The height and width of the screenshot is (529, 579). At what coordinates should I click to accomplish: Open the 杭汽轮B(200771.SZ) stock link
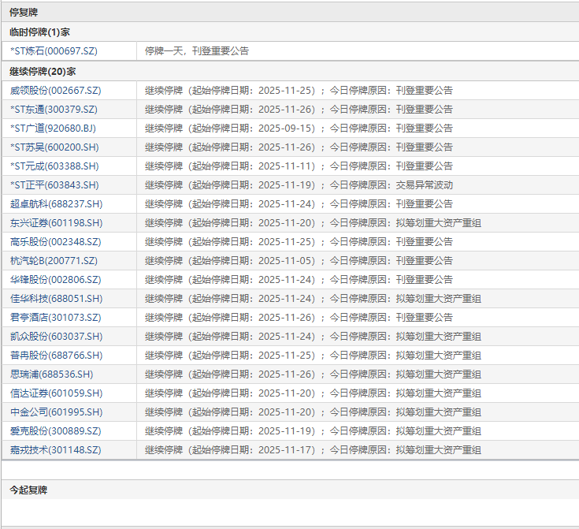(x=54, y=261)
